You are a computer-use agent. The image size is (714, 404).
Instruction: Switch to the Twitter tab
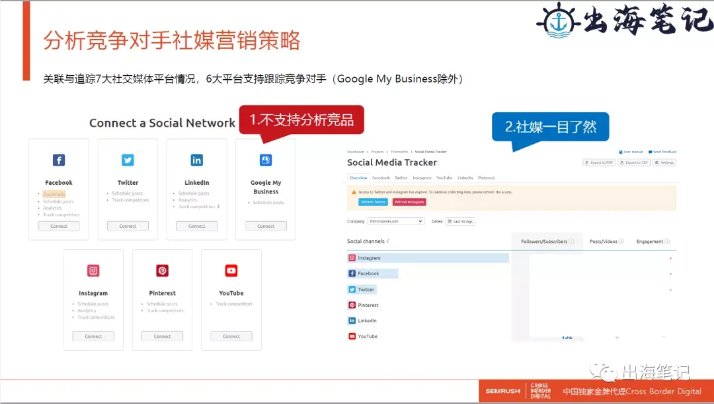tap(401, 178)
